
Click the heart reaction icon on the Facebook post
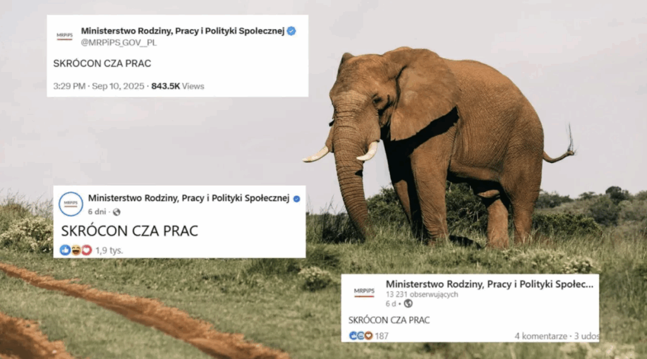click(87, 250)
